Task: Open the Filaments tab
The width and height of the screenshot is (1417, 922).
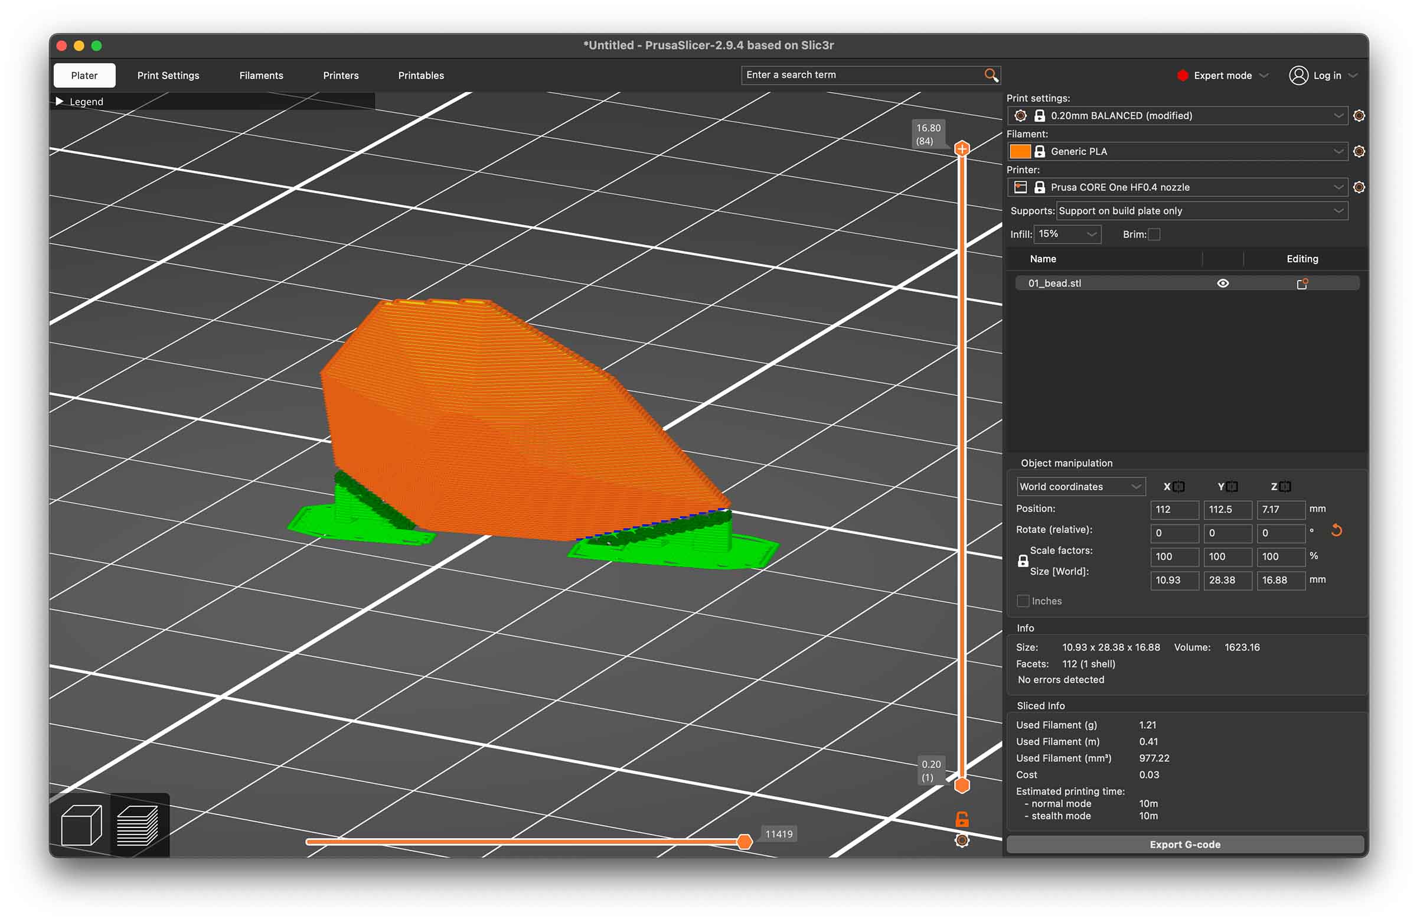Action: 261,76
